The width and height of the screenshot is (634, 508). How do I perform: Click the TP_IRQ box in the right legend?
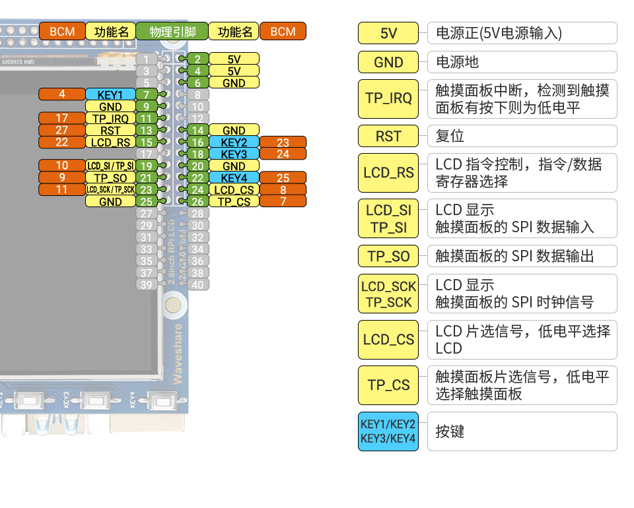pos(388,98)
